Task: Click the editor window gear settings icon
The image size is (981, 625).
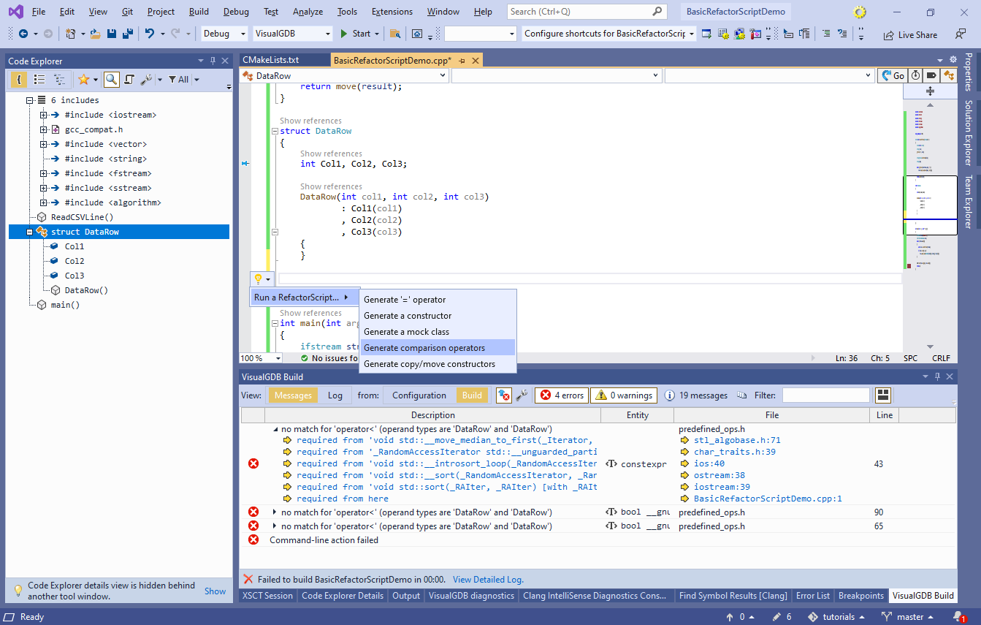Action: click(x=953, y=60)
